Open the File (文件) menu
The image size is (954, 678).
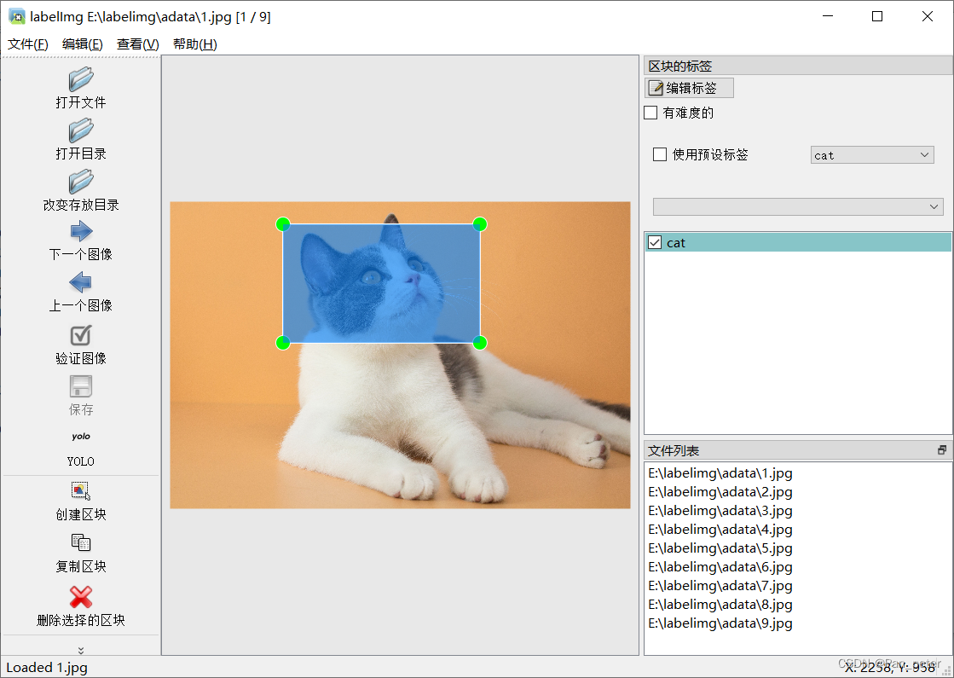[x=28, y=43]
